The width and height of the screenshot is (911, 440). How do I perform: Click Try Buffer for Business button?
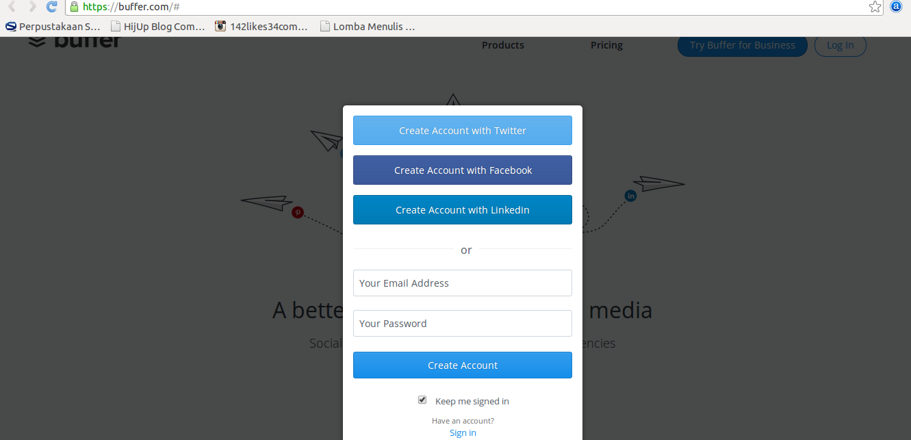coord(743,45)
